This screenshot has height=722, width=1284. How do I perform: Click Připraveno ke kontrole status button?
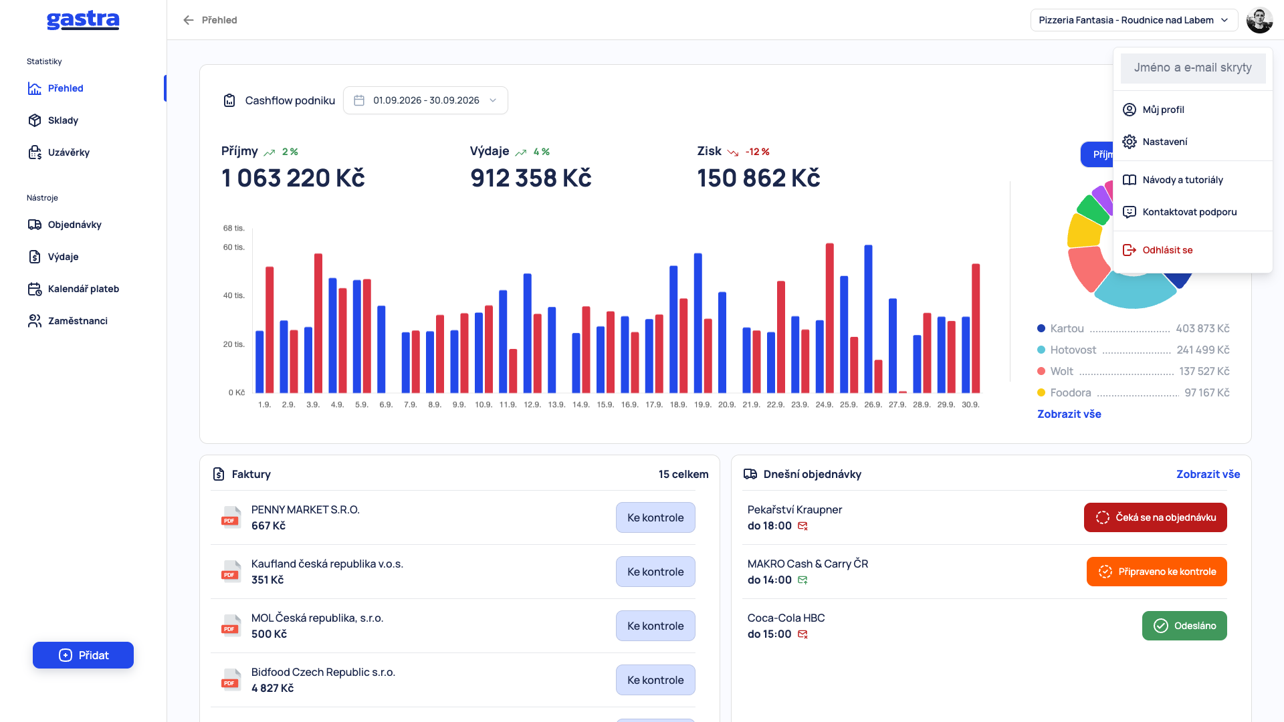(1157, 572)
